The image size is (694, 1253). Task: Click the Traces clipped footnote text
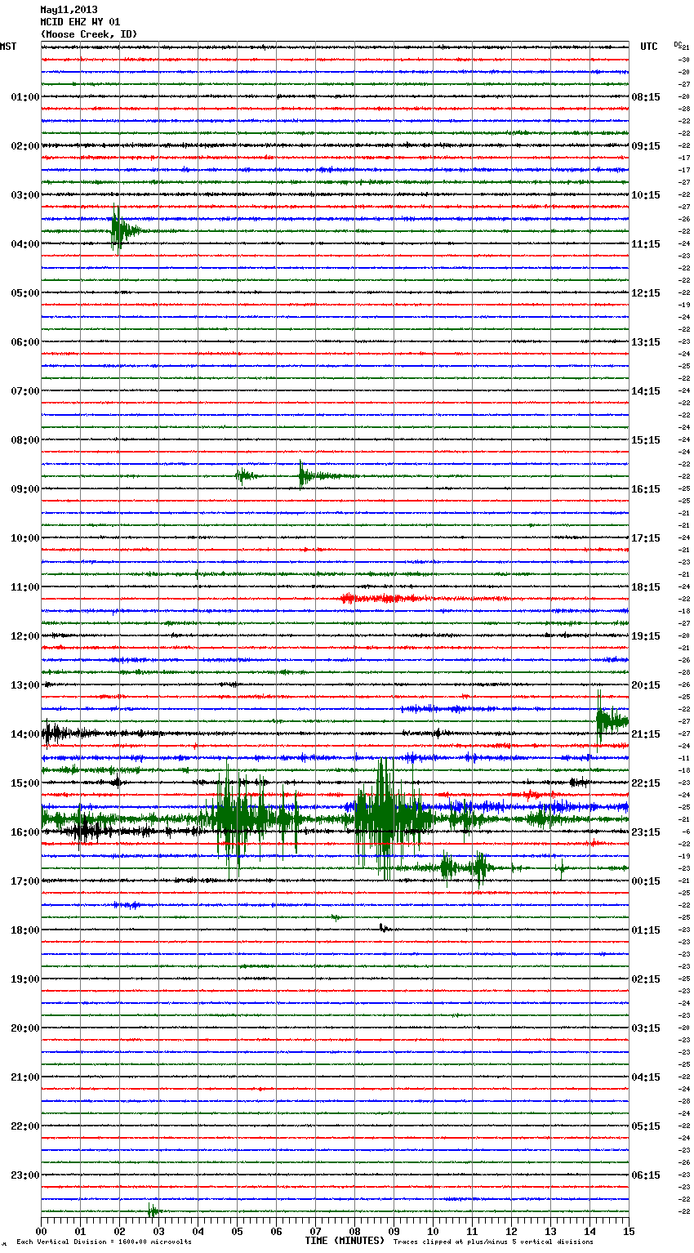[x=493, y=1242]
